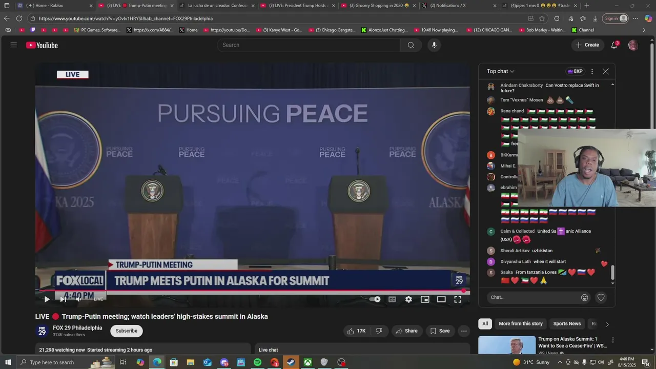This screenshot has height=369, width=656.
Task: Switch to miniplayer mode
Action: pyautogui.click(x=425, y=299)
